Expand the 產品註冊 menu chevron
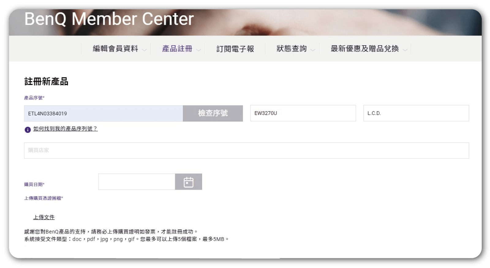The height and width of the screenshot is (268, 490). click(198, 50)
